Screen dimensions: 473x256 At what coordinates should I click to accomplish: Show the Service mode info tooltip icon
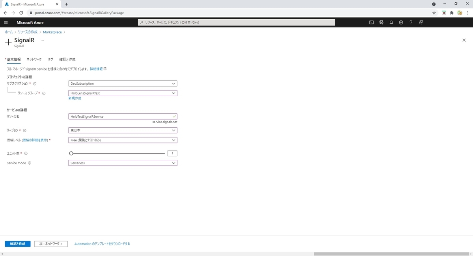pos(30,163)
